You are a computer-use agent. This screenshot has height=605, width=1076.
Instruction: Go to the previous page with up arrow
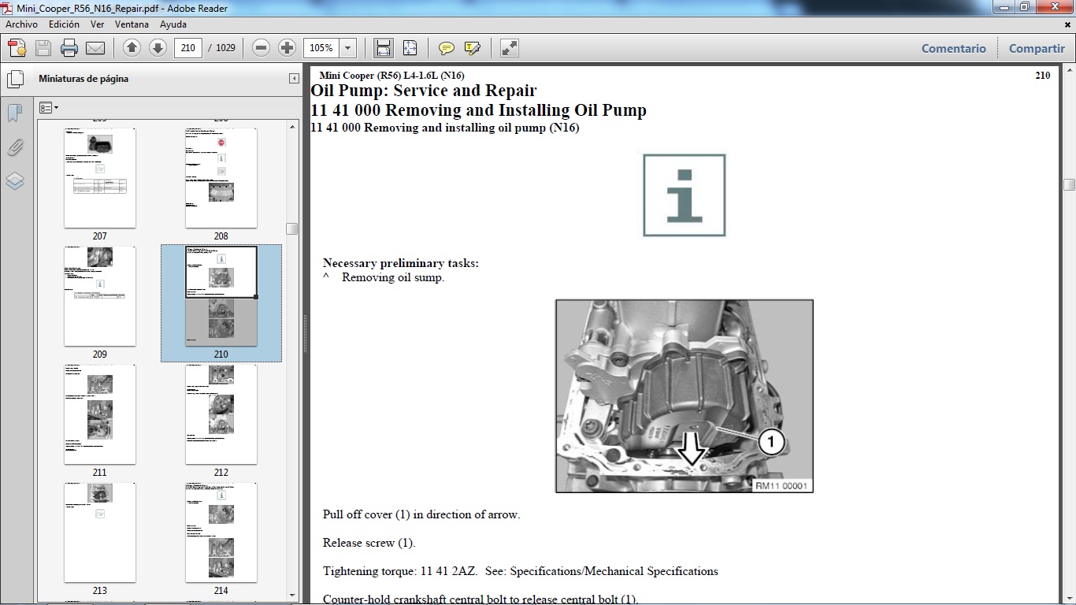point(132,48)
